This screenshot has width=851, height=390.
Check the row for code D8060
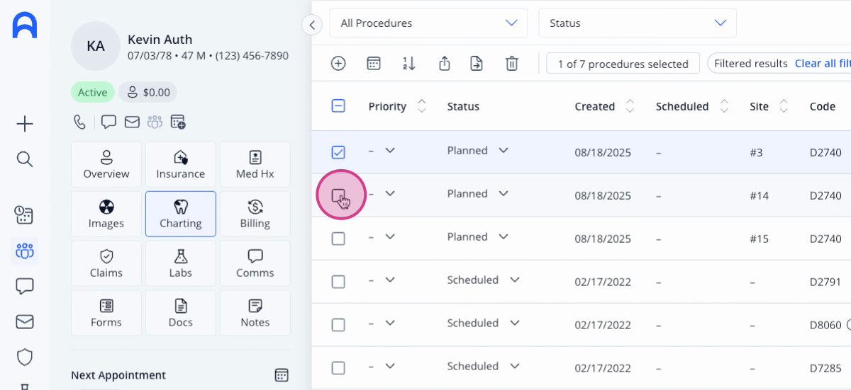pos(338,325)
